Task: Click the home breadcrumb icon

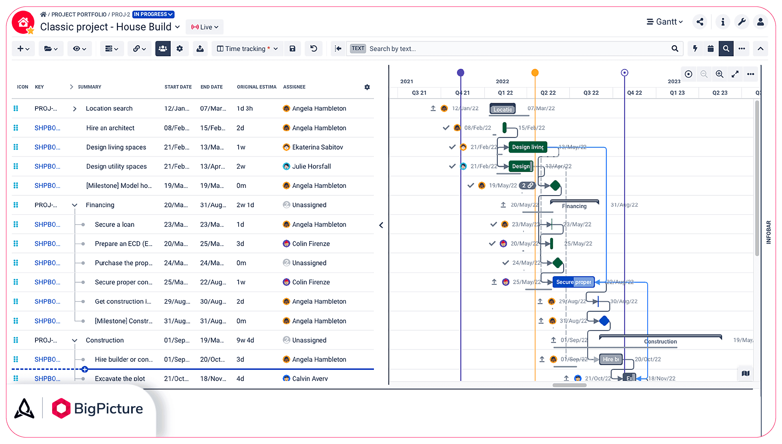Action: tap(43, 14)
